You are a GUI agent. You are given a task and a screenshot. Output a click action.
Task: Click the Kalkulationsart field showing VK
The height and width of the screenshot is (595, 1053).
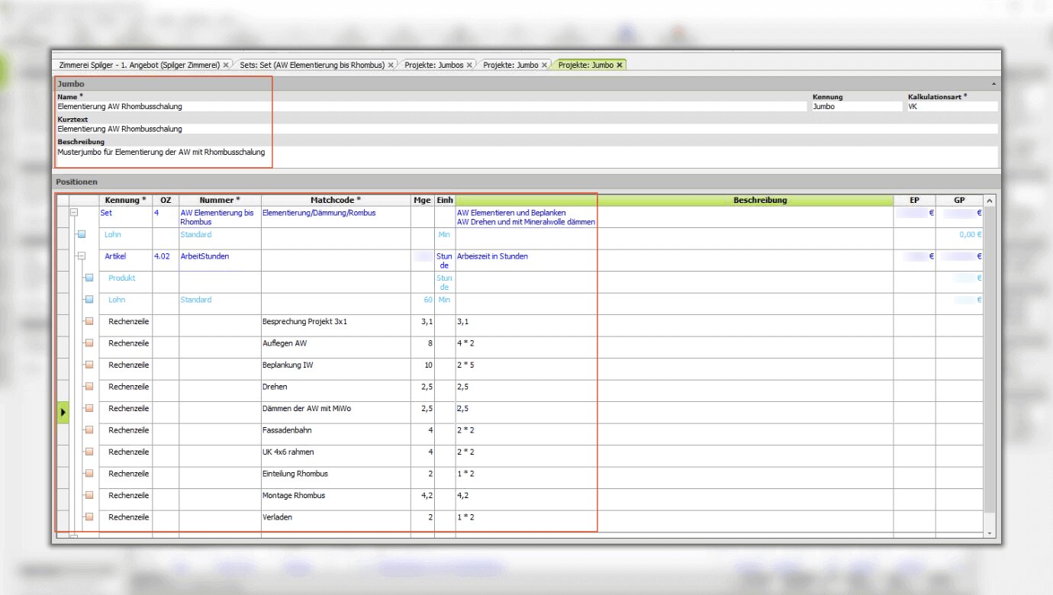point(951,107)
